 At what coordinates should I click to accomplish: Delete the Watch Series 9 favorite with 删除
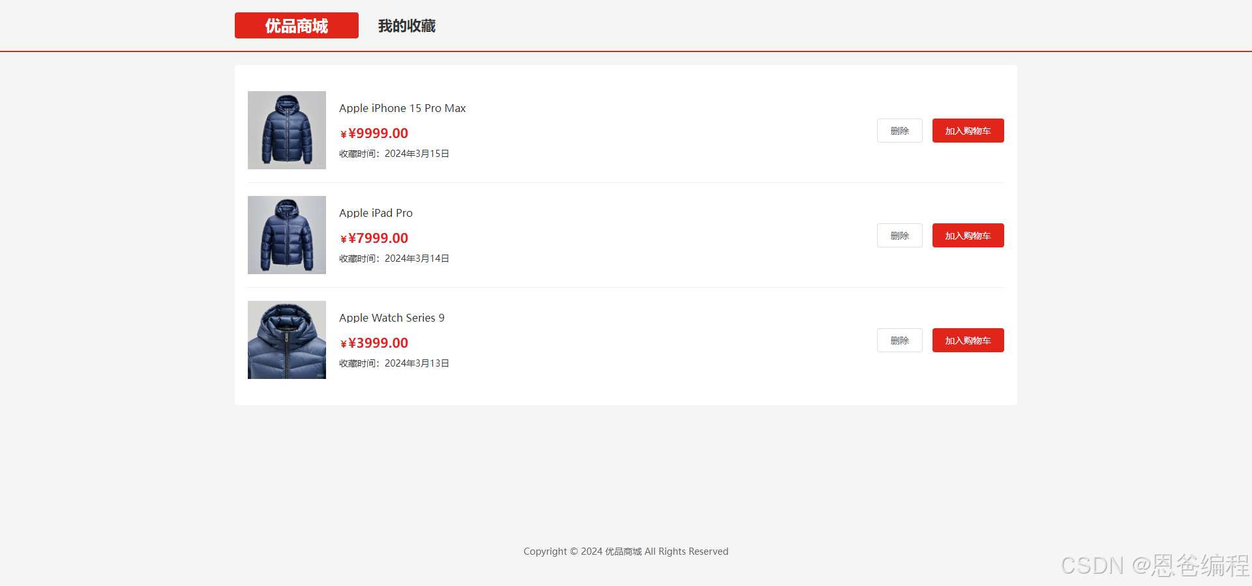pyautogui.click(x=900, y=341)
